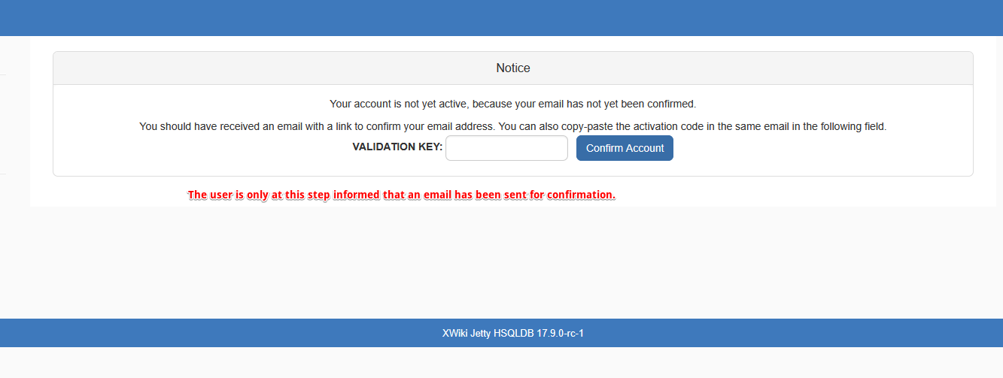Click the blue top header bar
1003x378 pixels.
[x=501, y=18]
